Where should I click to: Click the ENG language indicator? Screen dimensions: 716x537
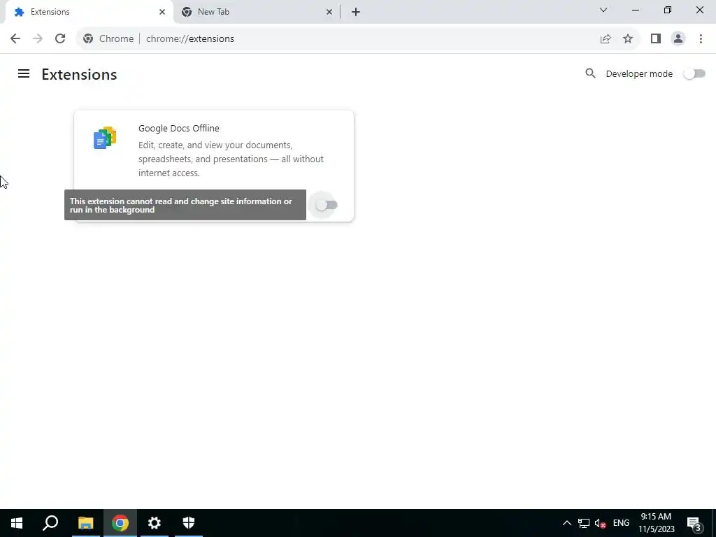coord(621,523)
